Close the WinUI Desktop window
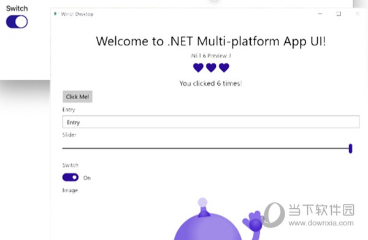Image resolution: width=368 pixels, height=240 pixels. pyautogui.click(x=358, y=14)
